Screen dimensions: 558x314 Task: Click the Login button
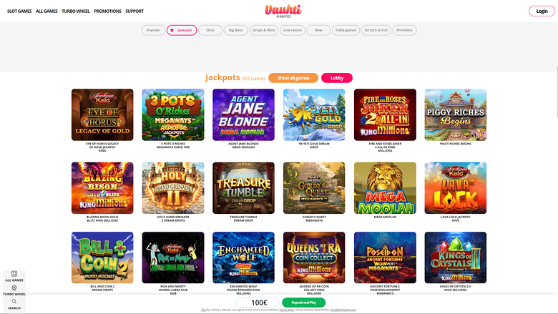tap(542, 11)
